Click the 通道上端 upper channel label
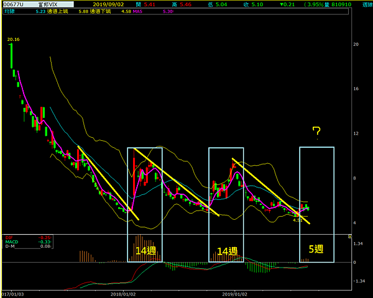 tap(57, 11)
